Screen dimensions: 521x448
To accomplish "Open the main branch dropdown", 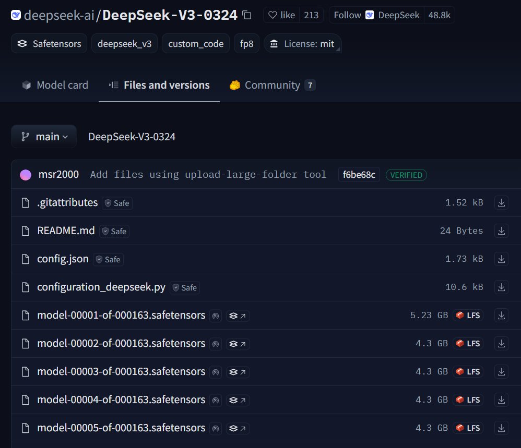I will pyautogui.click(x=44, y=137).
